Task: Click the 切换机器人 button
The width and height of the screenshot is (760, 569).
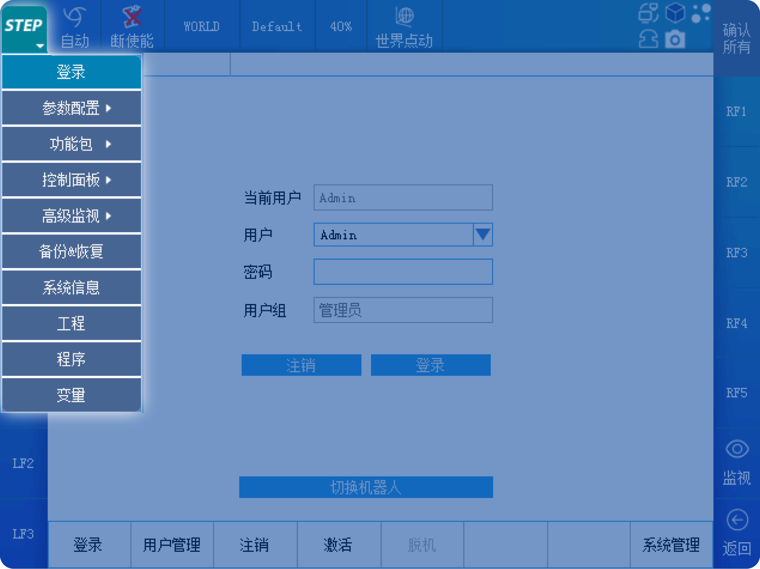Action: point(366,487)
